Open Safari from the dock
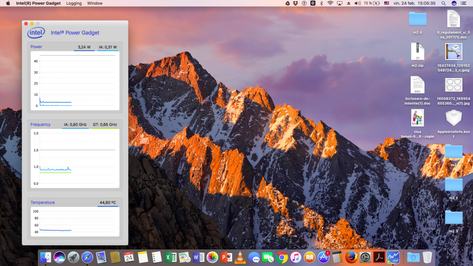Viewport: 473px width, 266px height. pos(87,257)
